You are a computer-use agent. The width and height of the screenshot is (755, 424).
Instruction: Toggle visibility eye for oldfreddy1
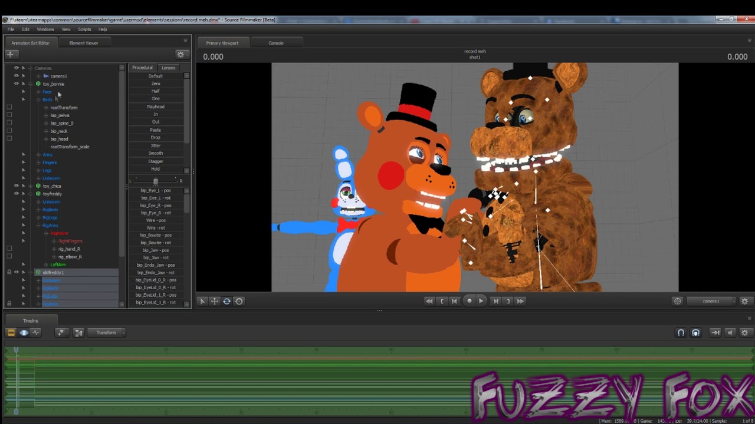point(16,272)
